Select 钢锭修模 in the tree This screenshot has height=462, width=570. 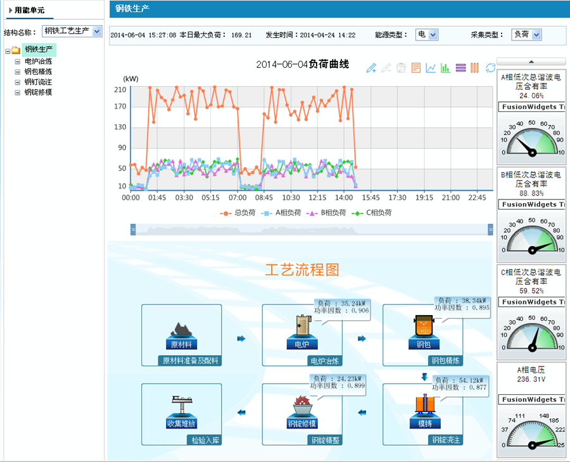tap(38, 92)
